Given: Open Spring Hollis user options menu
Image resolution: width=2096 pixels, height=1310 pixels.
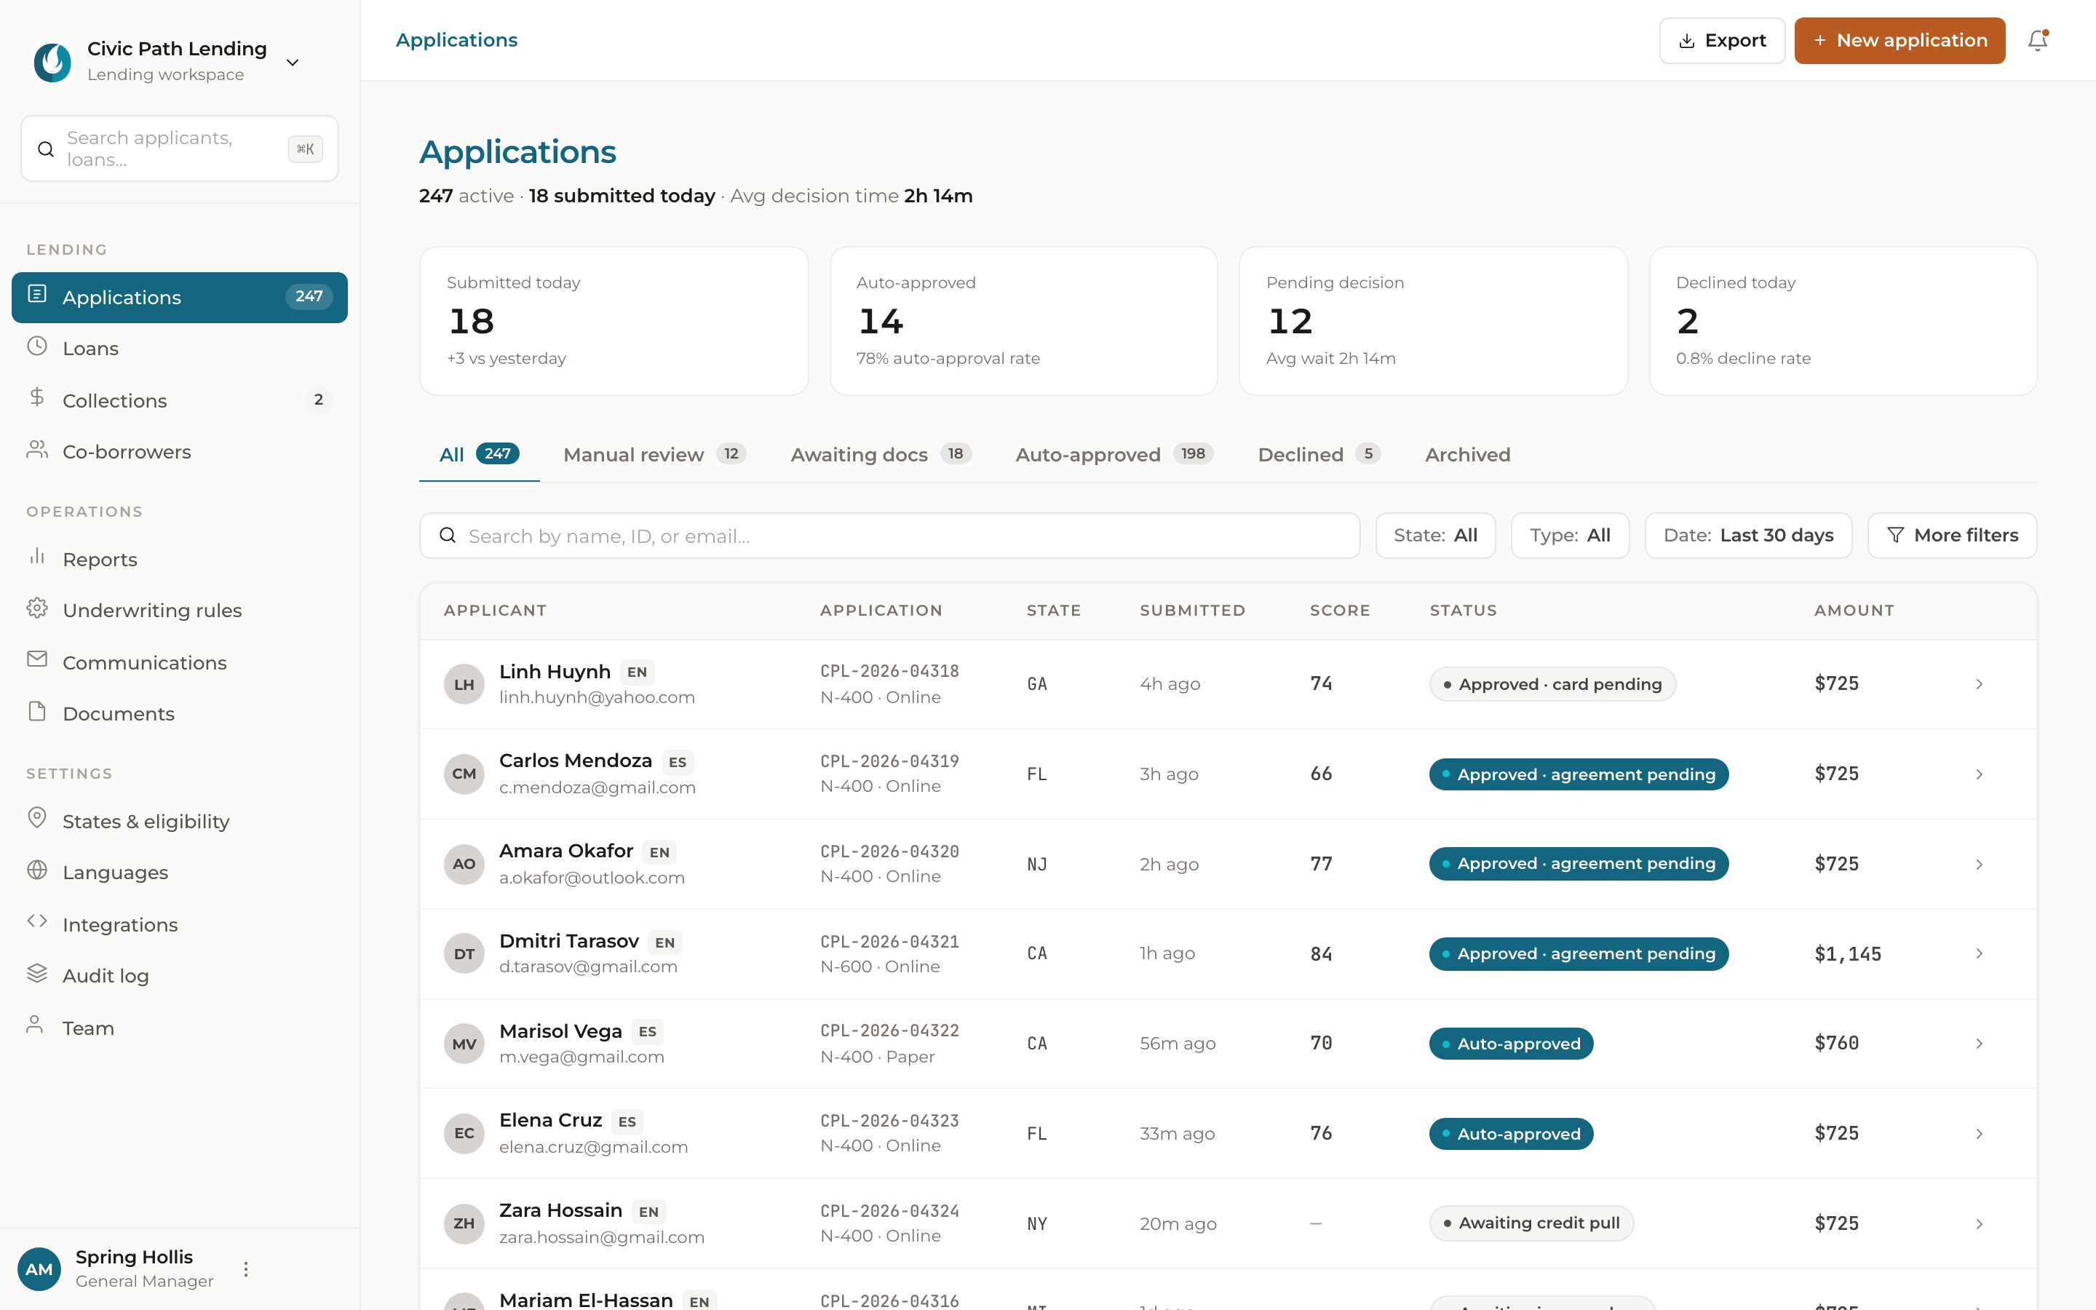Looking at the screenshot, I should point(246,1269).
